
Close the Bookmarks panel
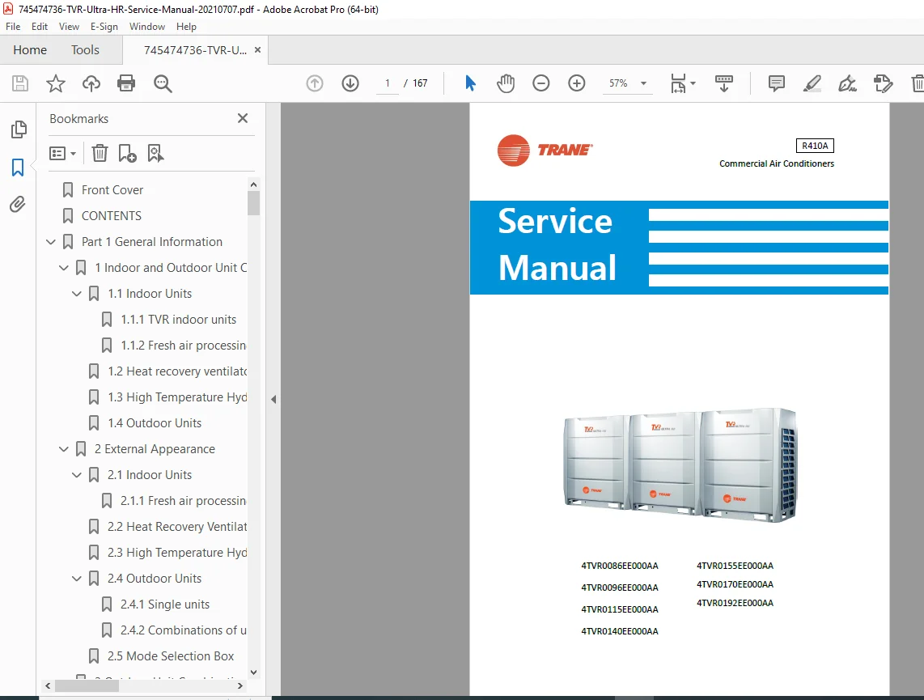tap(242, 118)
